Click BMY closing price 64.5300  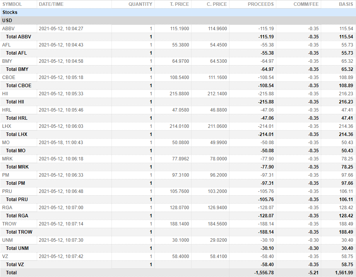[218, 61]
